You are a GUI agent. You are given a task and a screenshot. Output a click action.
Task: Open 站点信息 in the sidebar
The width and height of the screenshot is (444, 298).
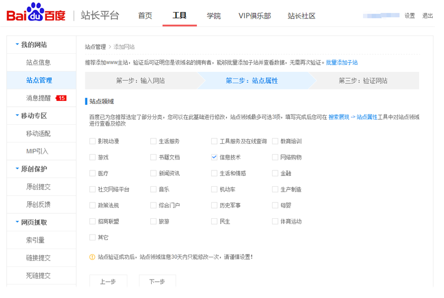(x=38, y=62)
